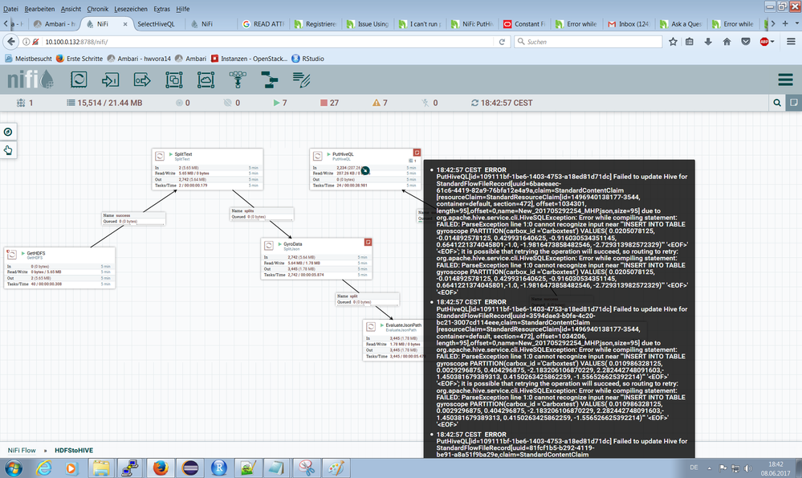Toggle the bulletin board icon at status bar right
The image size is (802, 478).
tap(792, 103)
